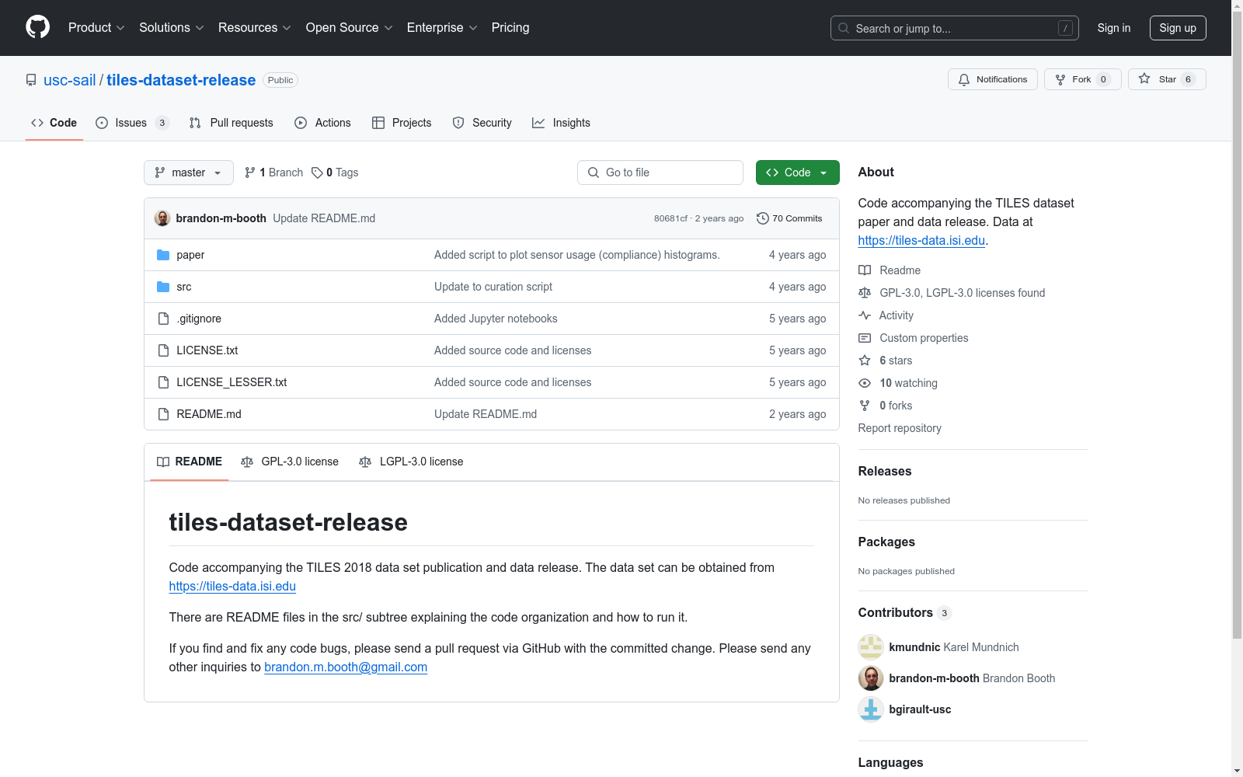This screenshot has width=1243, height=777.
Task: Click the LICENSE_LESSER.txt file icon
Action: pos(163,382)
